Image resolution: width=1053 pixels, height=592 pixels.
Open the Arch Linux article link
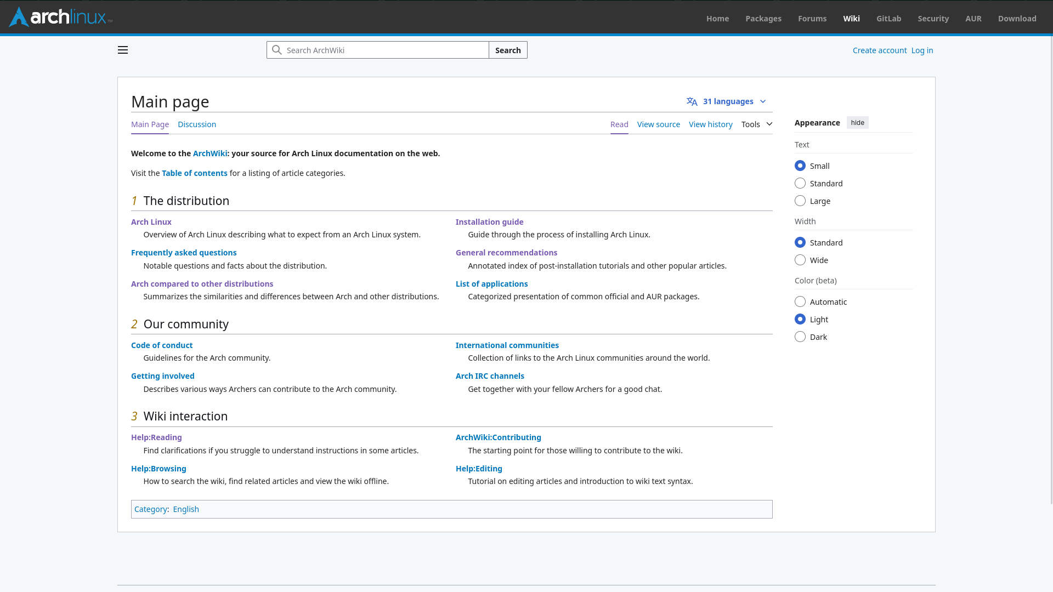click(151, 222)
